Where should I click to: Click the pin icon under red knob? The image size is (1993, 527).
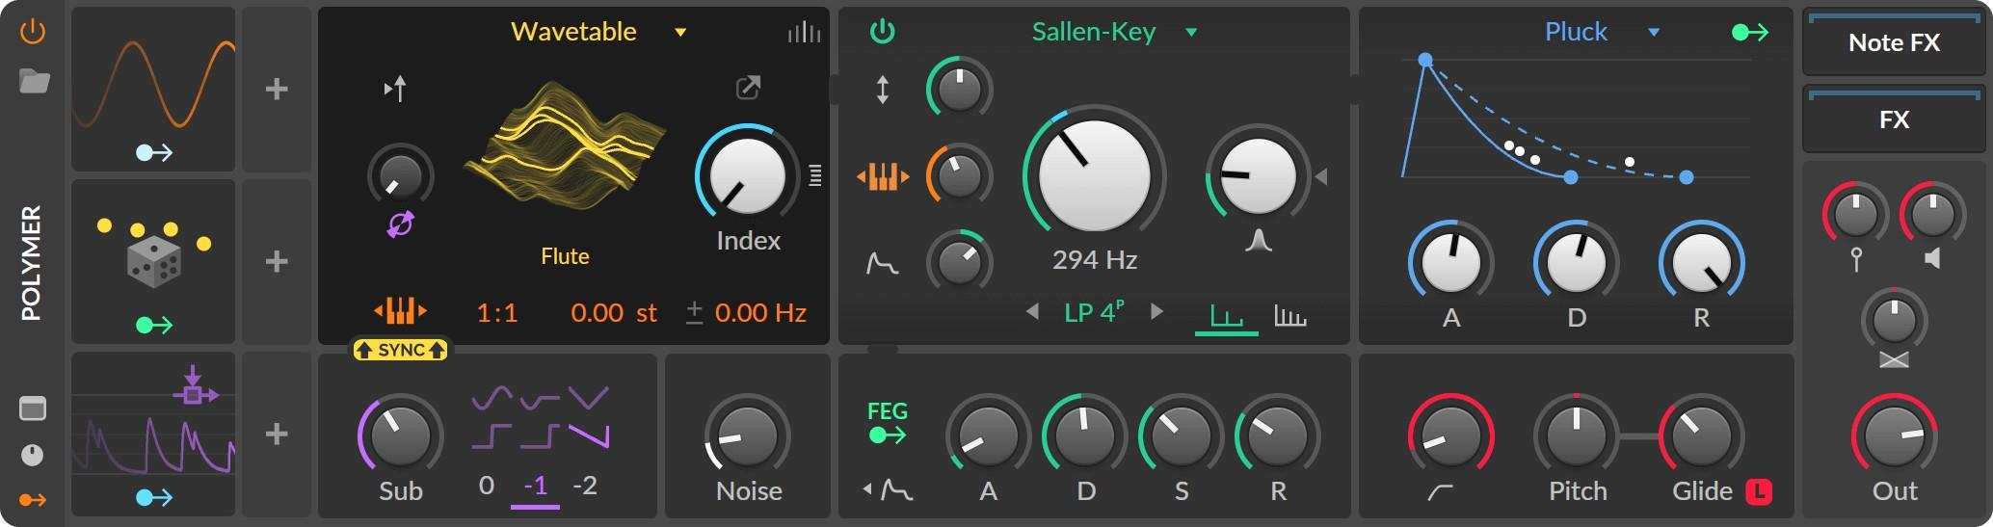click(x=1856, y=259)
